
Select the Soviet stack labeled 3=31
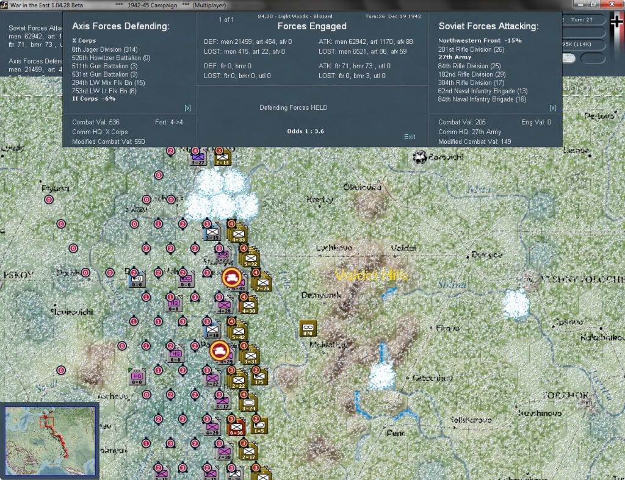tap(250, 356)
